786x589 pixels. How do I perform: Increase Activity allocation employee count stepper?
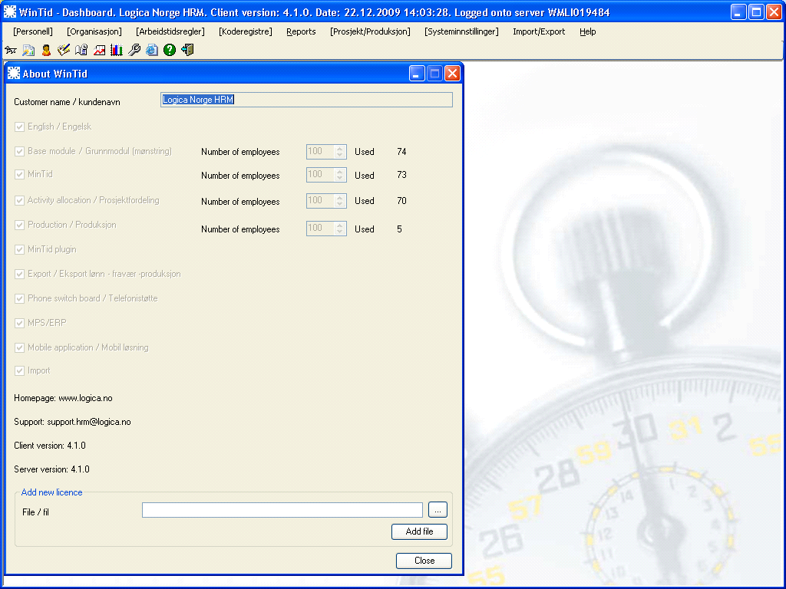point(340,197)
